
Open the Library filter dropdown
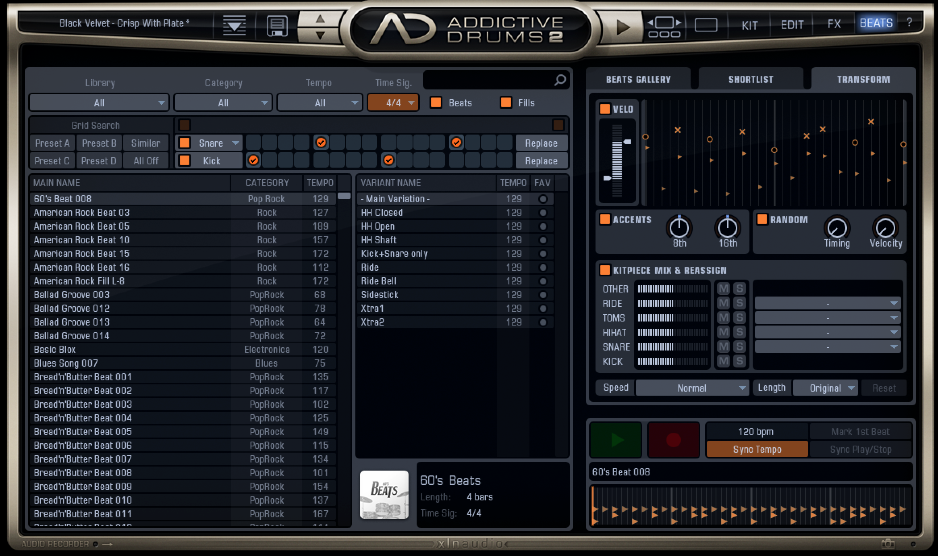click(98, 103)
